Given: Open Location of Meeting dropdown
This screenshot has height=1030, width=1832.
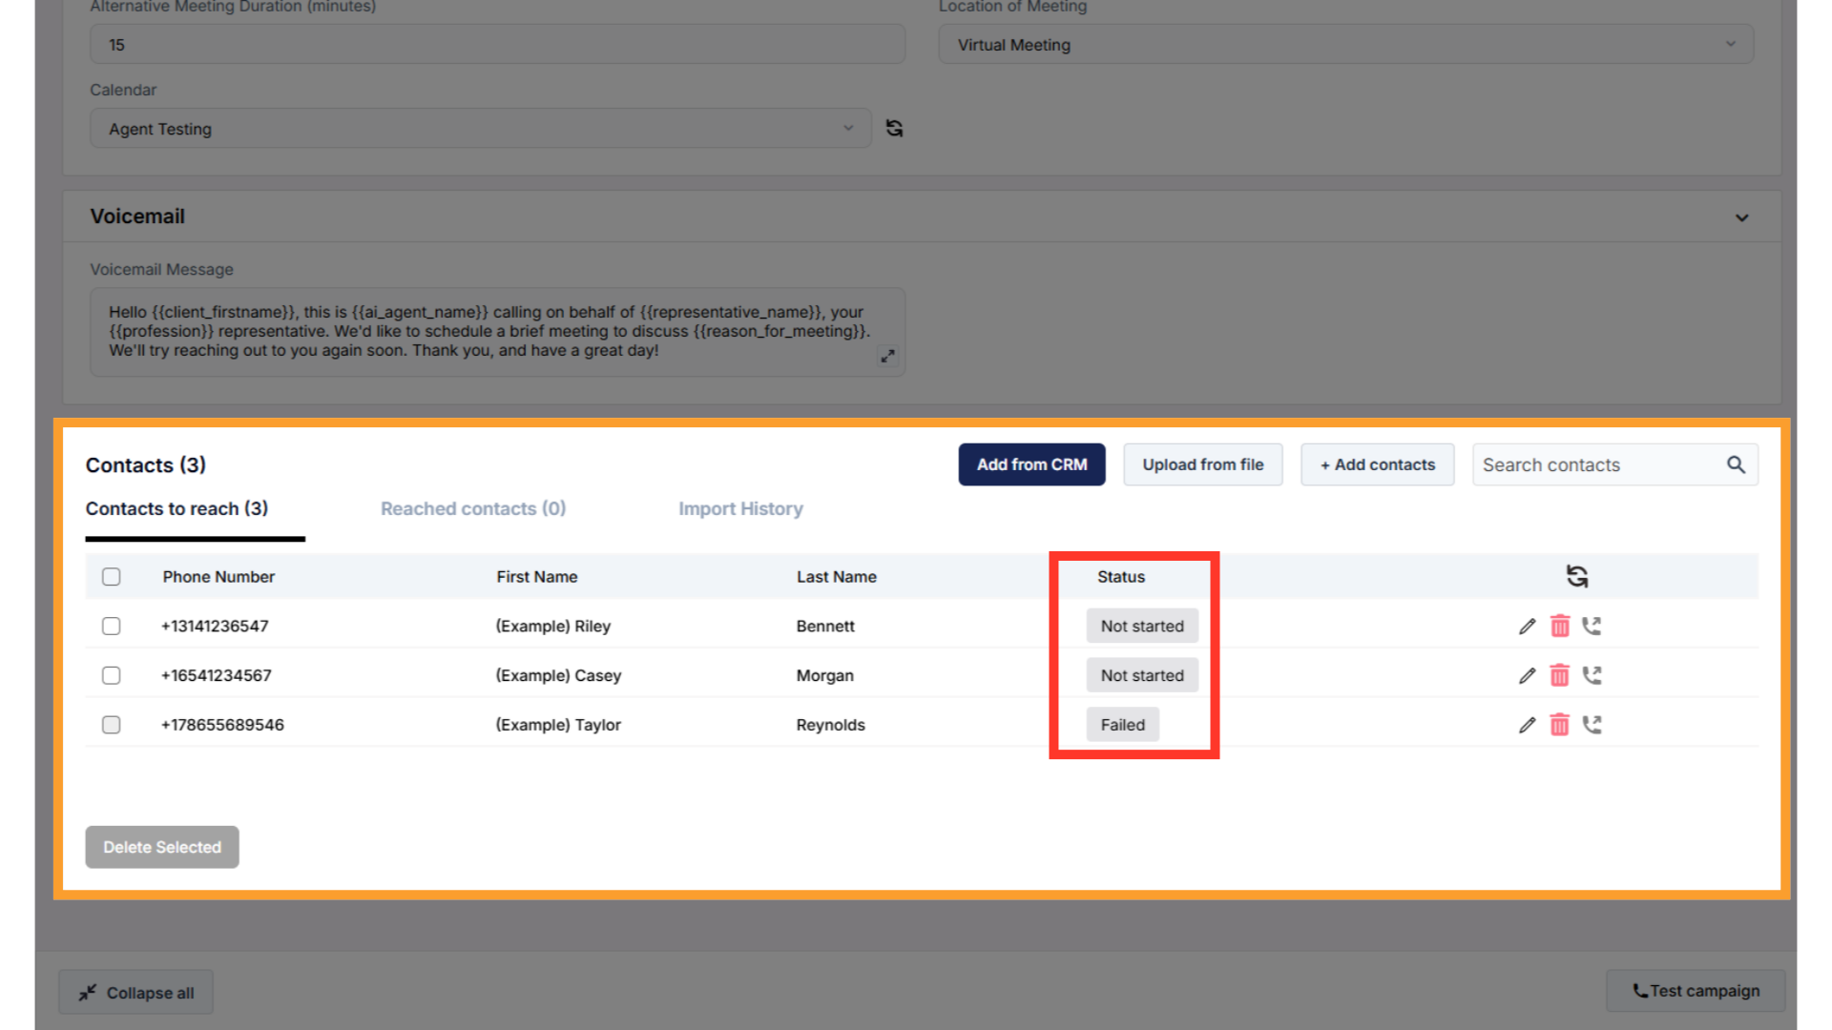Looking at the screenshot, I should point(1345,45).
